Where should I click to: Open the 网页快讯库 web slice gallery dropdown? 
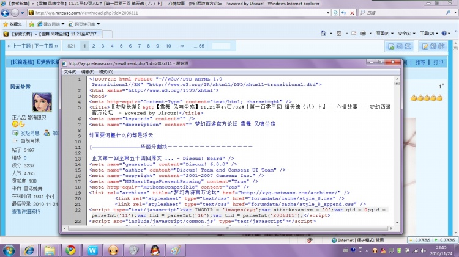click(84, 24)
